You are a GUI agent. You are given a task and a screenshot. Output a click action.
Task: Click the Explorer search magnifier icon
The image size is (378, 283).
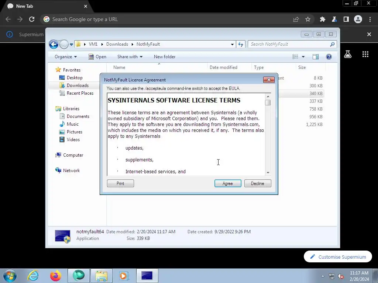332,44
